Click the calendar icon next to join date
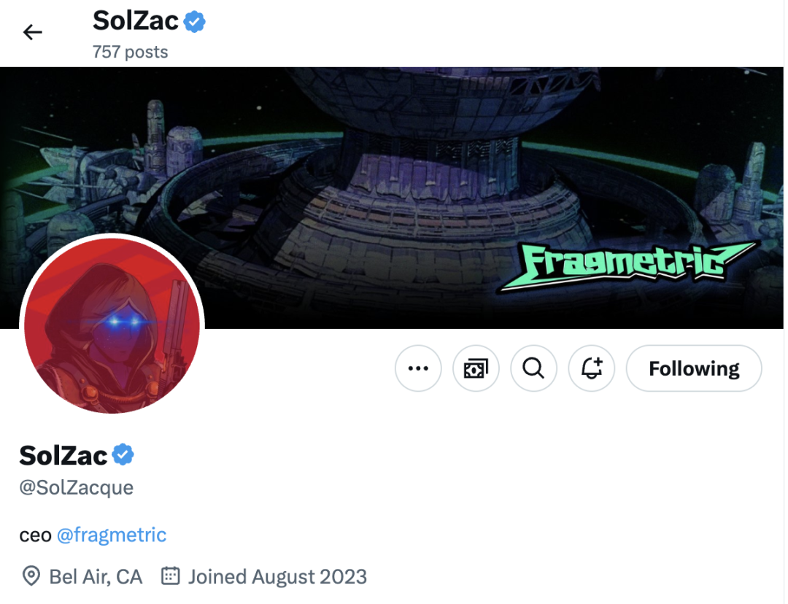Screen dimensions: 788x604 [170, 577]
